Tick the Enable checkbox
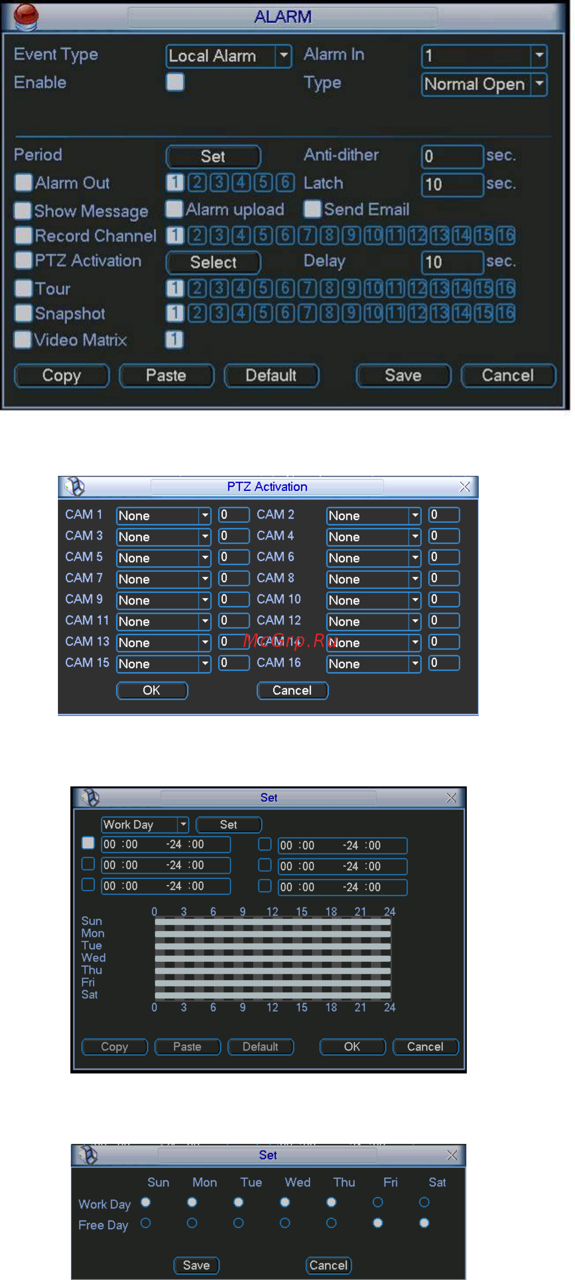The width and height of the screenshot is (575, 1280). pyautogui.click(x=175, y=82)
